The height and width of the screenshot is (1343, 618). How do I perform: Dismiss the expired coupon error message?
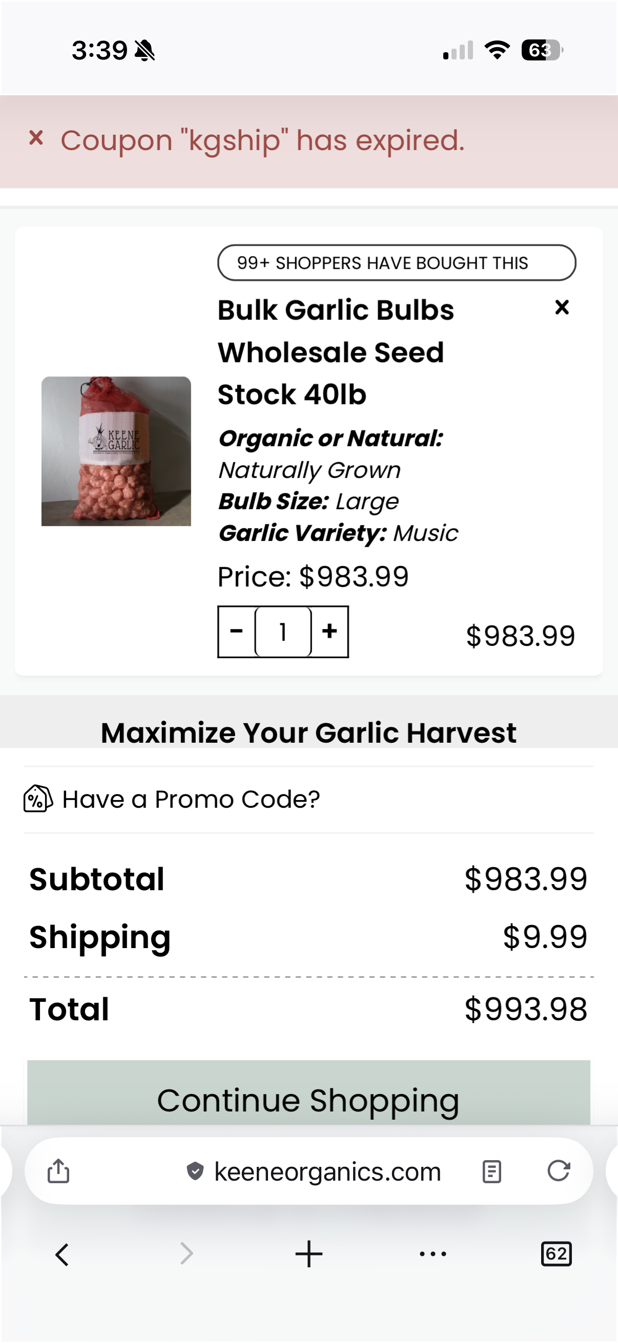point(36,138)
